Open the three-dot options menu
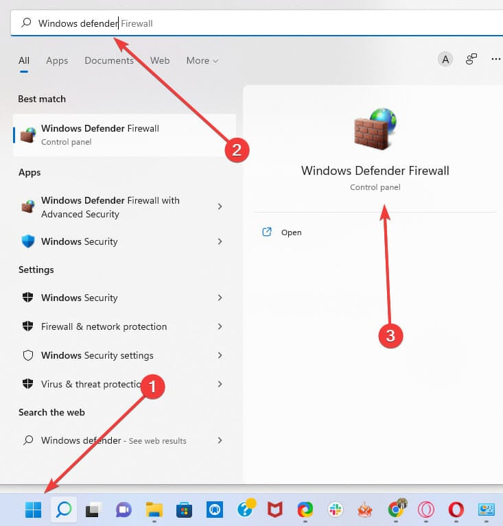 496,59
